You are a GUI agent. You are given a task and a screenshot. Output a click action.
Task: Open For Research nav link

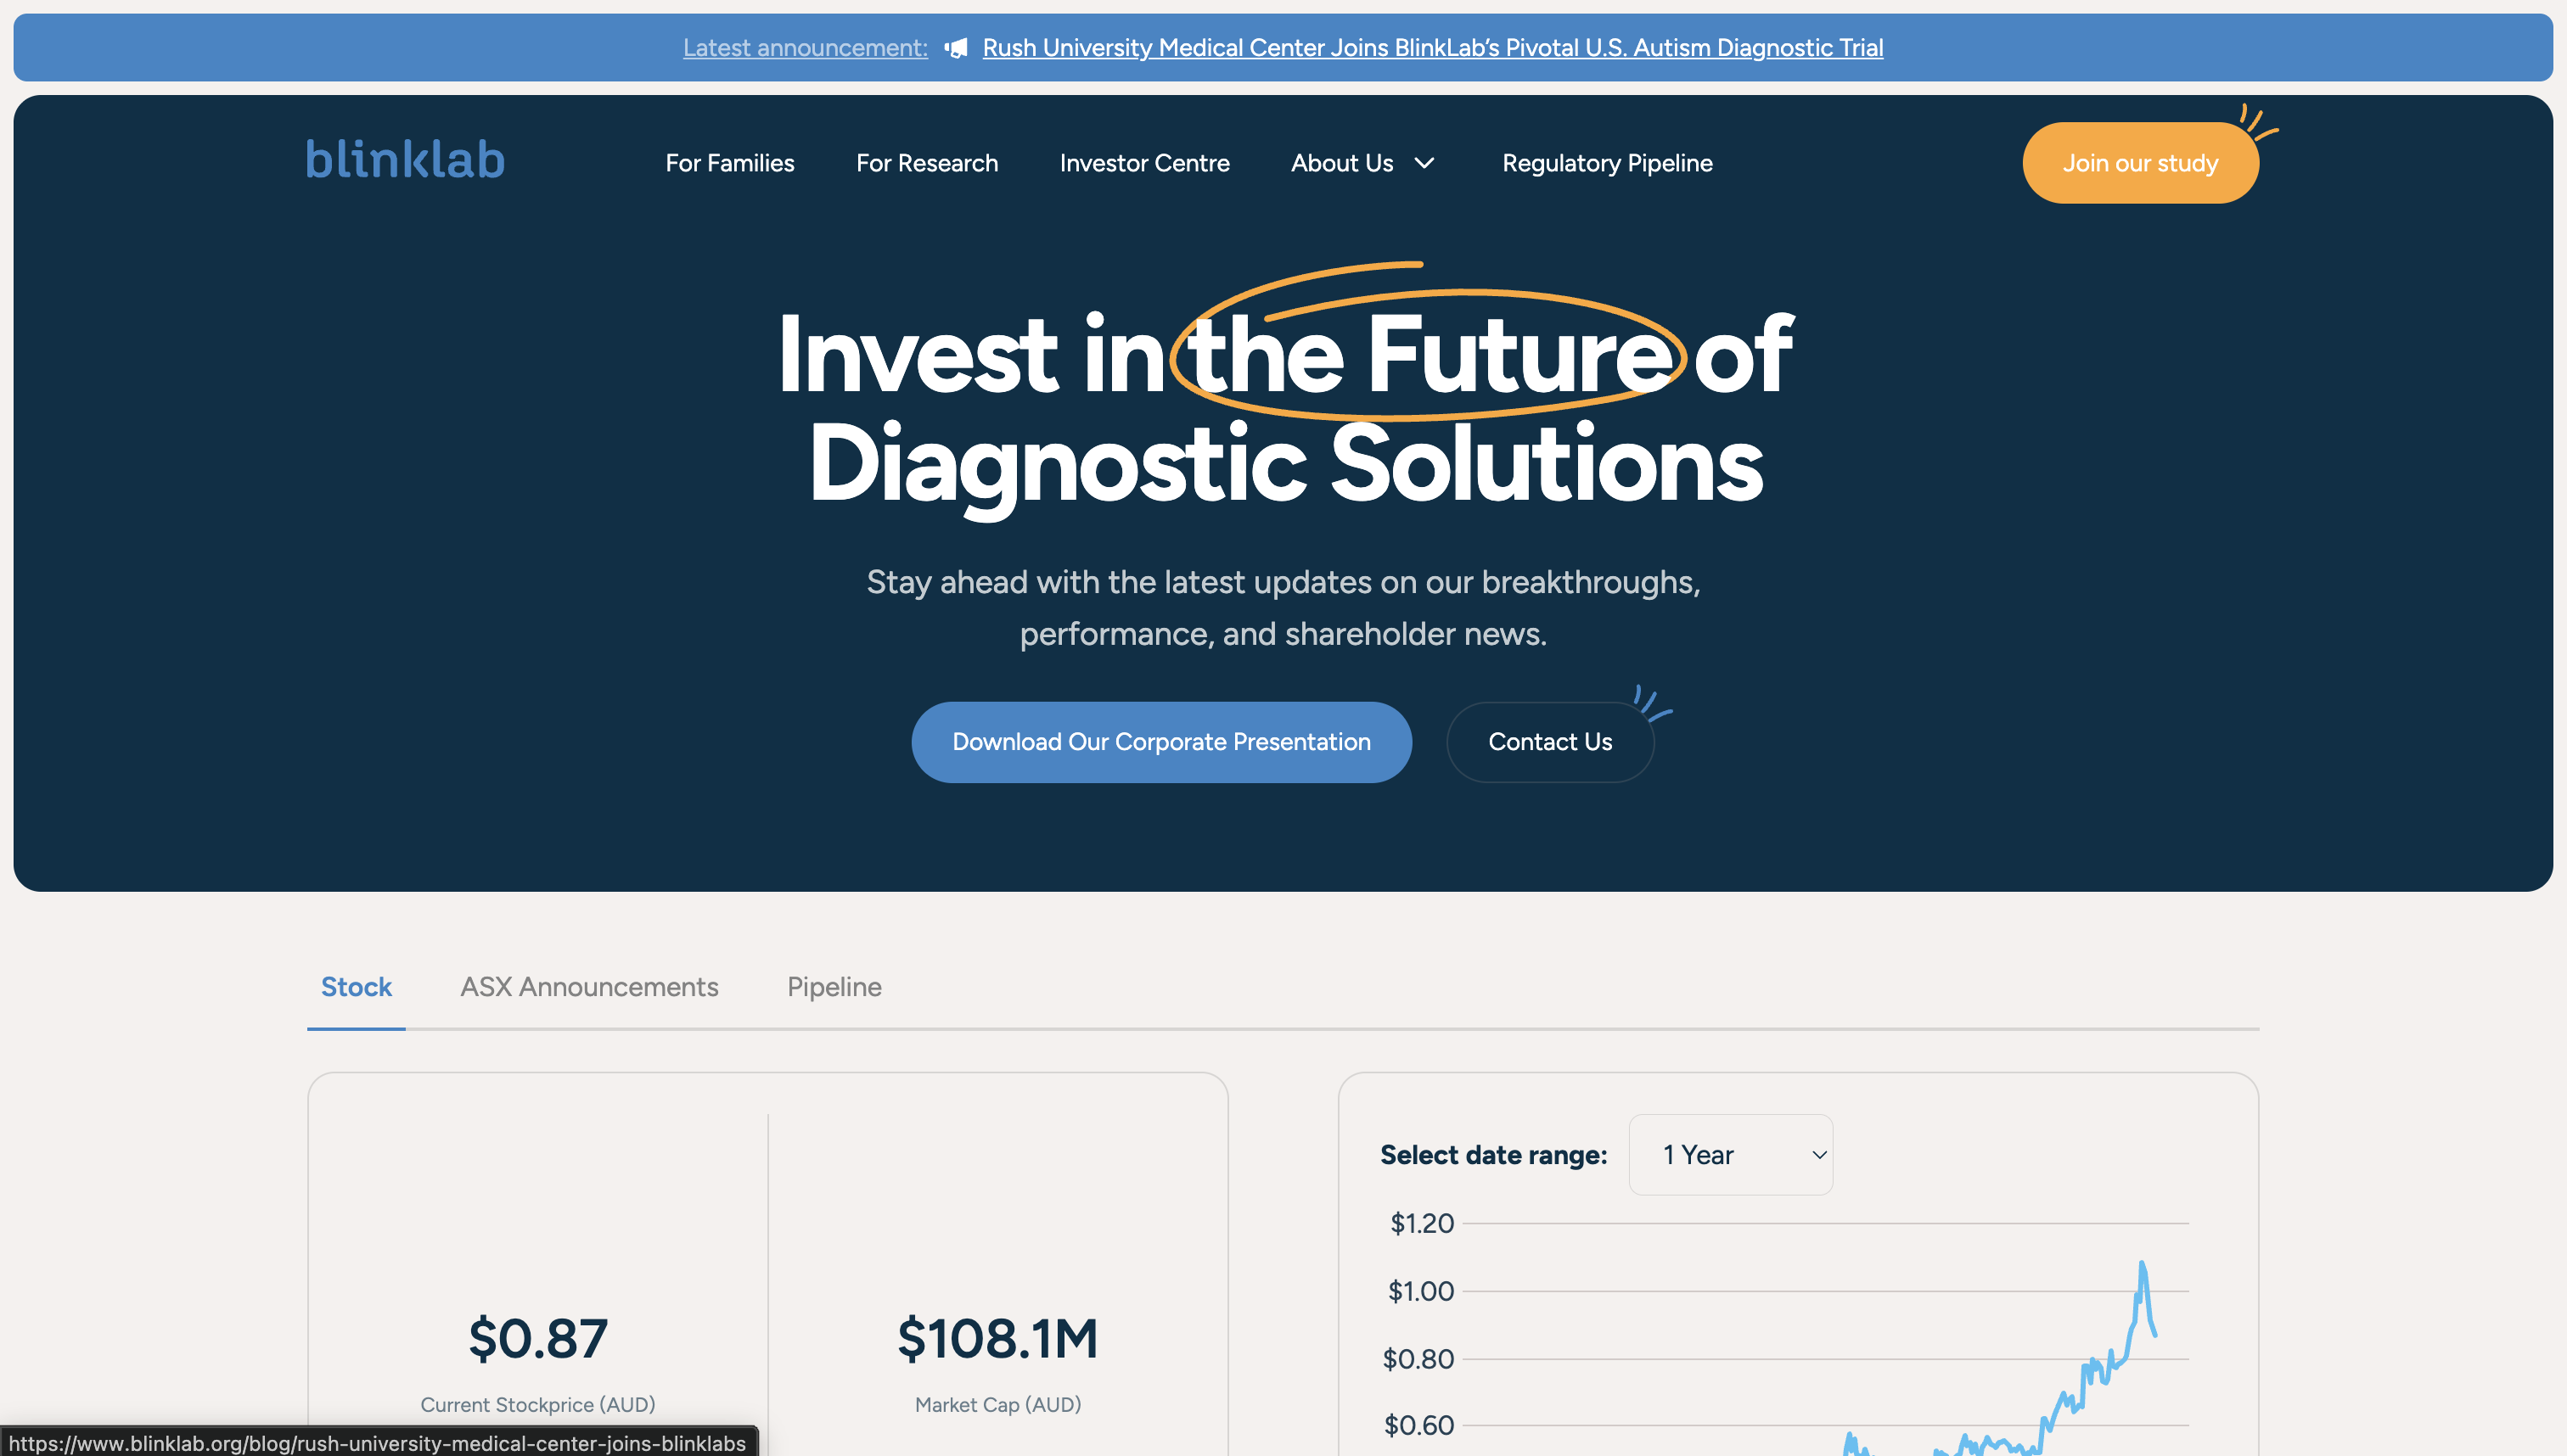point(926,163)
